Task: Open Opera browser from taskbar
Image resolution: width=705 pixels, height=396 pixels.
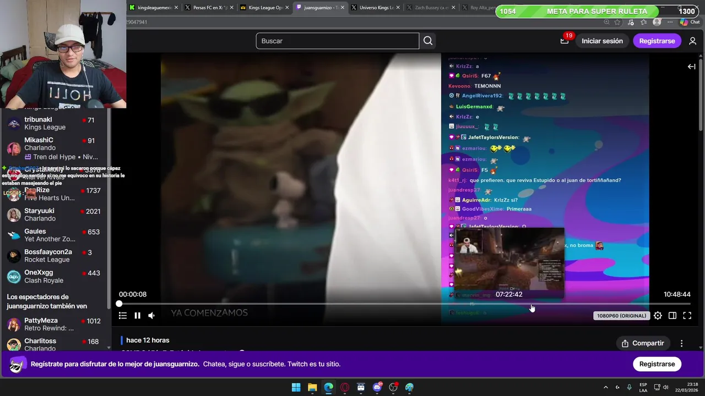Action: click(345, 387)
